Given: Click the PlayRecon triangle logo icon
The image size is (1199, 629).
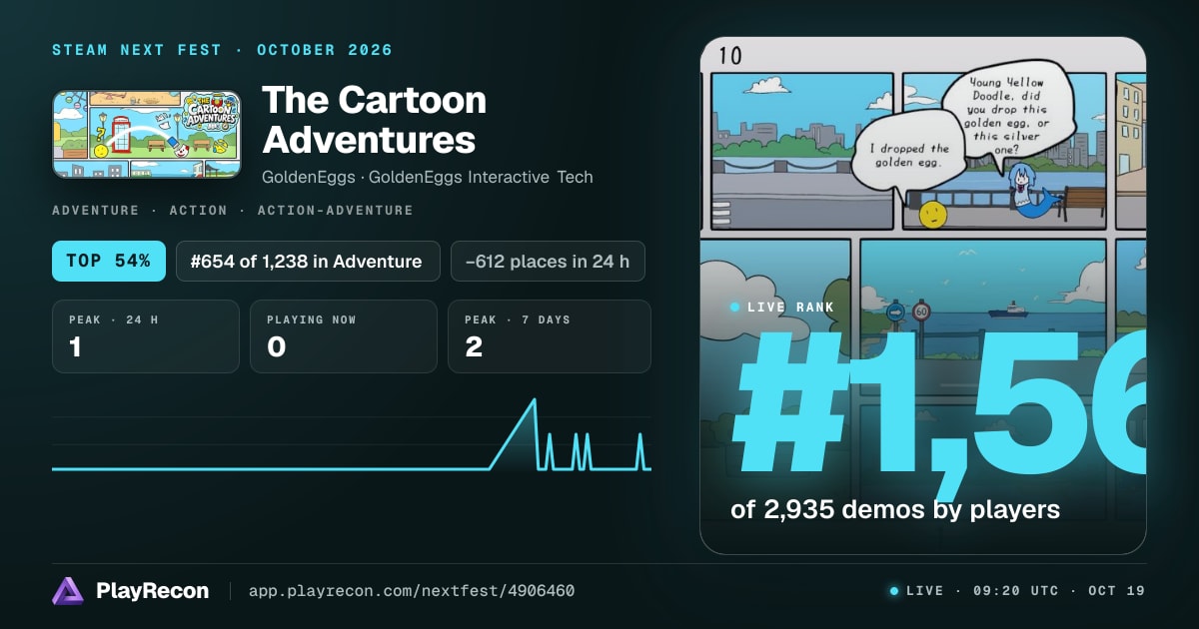Looking at the screenshot, I should [x=68, y=591].
